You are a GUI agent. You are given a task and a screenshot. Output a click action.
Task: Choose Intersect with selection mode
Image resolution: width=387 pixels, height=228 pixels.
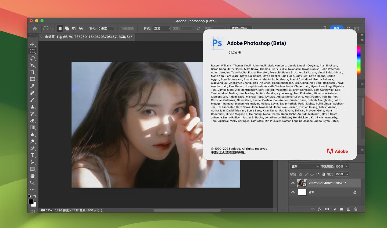click(81, 28)
